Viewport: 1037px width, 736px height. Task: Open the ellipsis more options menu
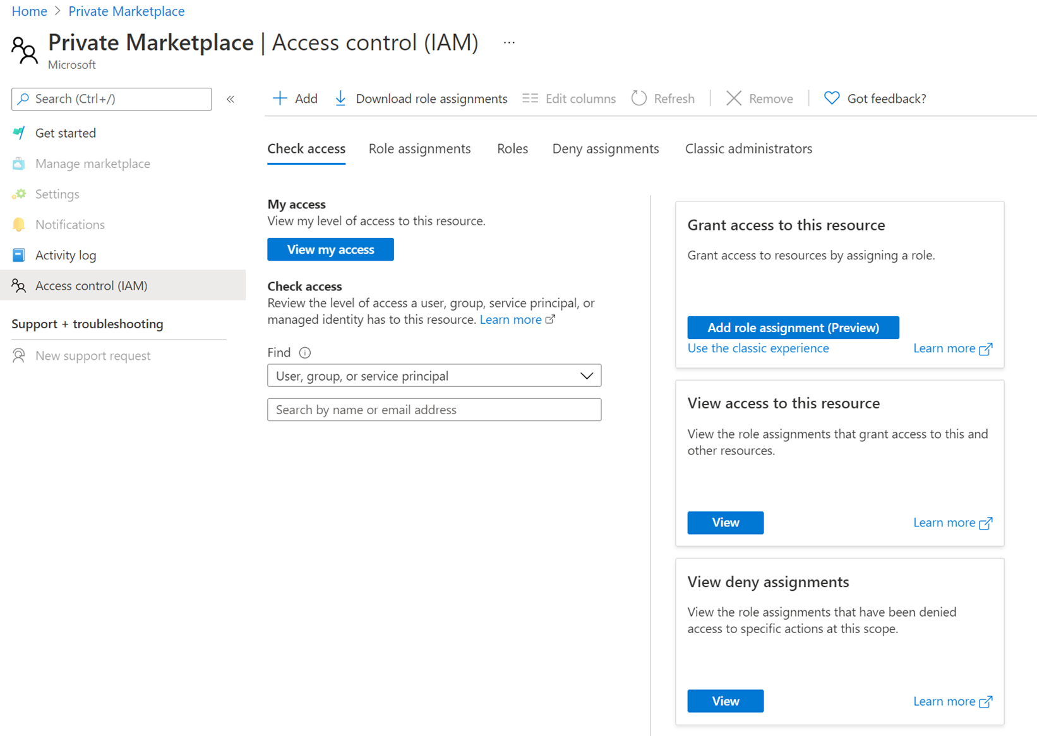pos(509,43)
